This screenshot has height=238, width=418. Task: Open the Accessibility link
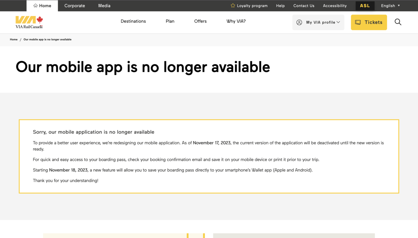click(335, 6)
